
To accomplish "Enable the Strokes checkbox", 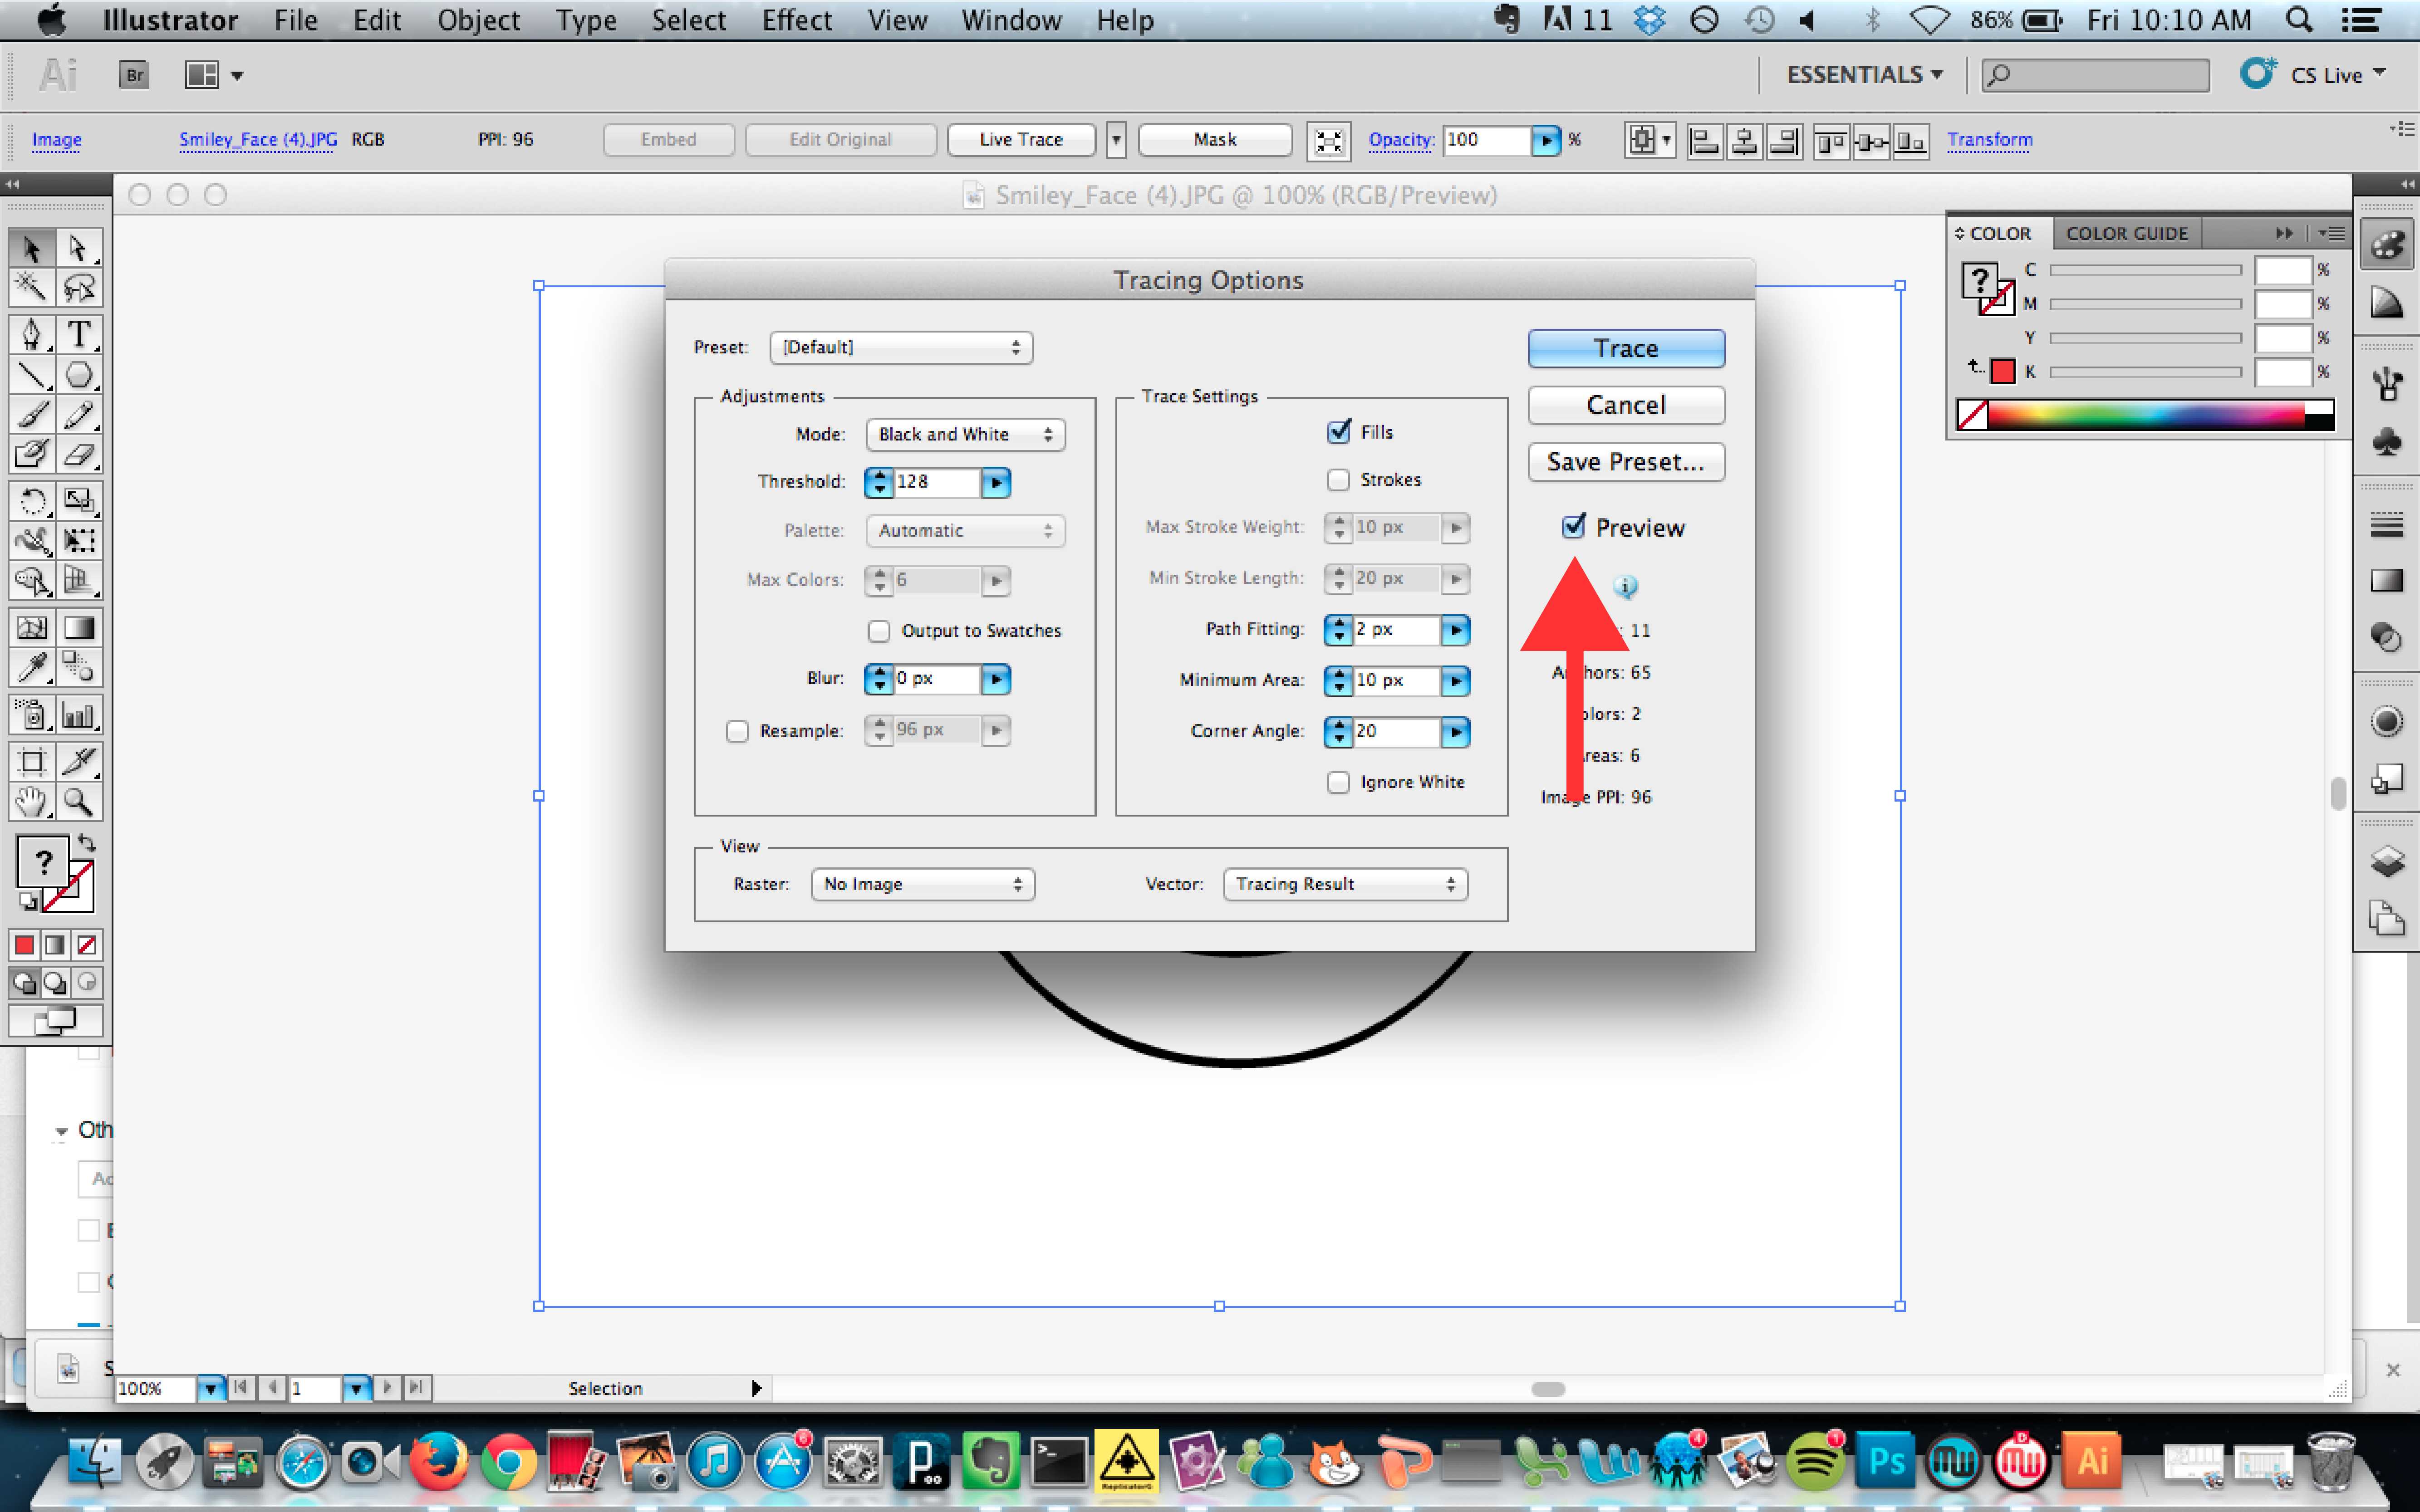I will (x=1338, y=480).
